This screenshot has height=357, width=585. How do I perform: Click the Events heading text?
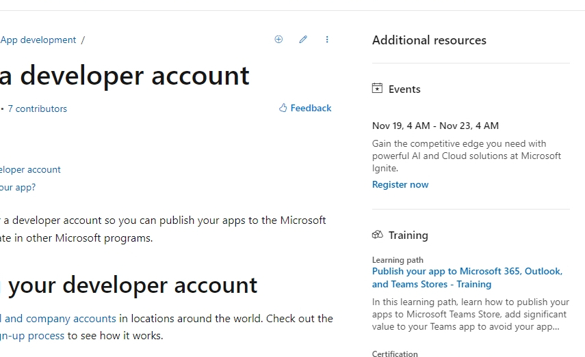tap(404, 89)
